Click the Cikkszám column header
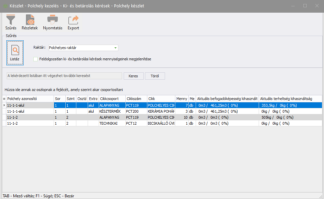This screenshot has width=324, height=199. tap(136, 99)
